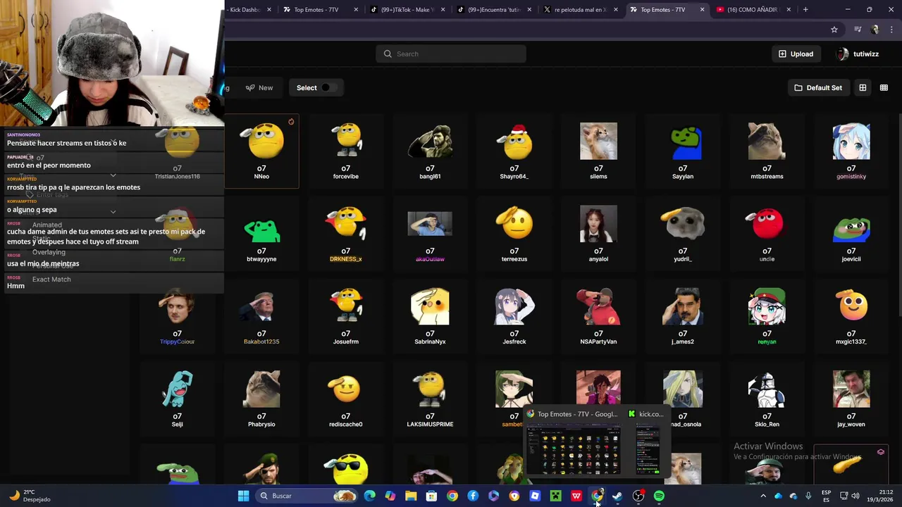Open the Default Set selector

pos(818,88)
